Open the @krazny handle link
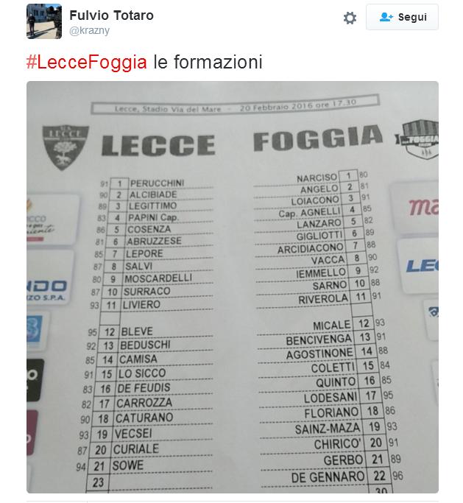Image resolution: width=463 pixels, height=503 pixels. point(89,30)
